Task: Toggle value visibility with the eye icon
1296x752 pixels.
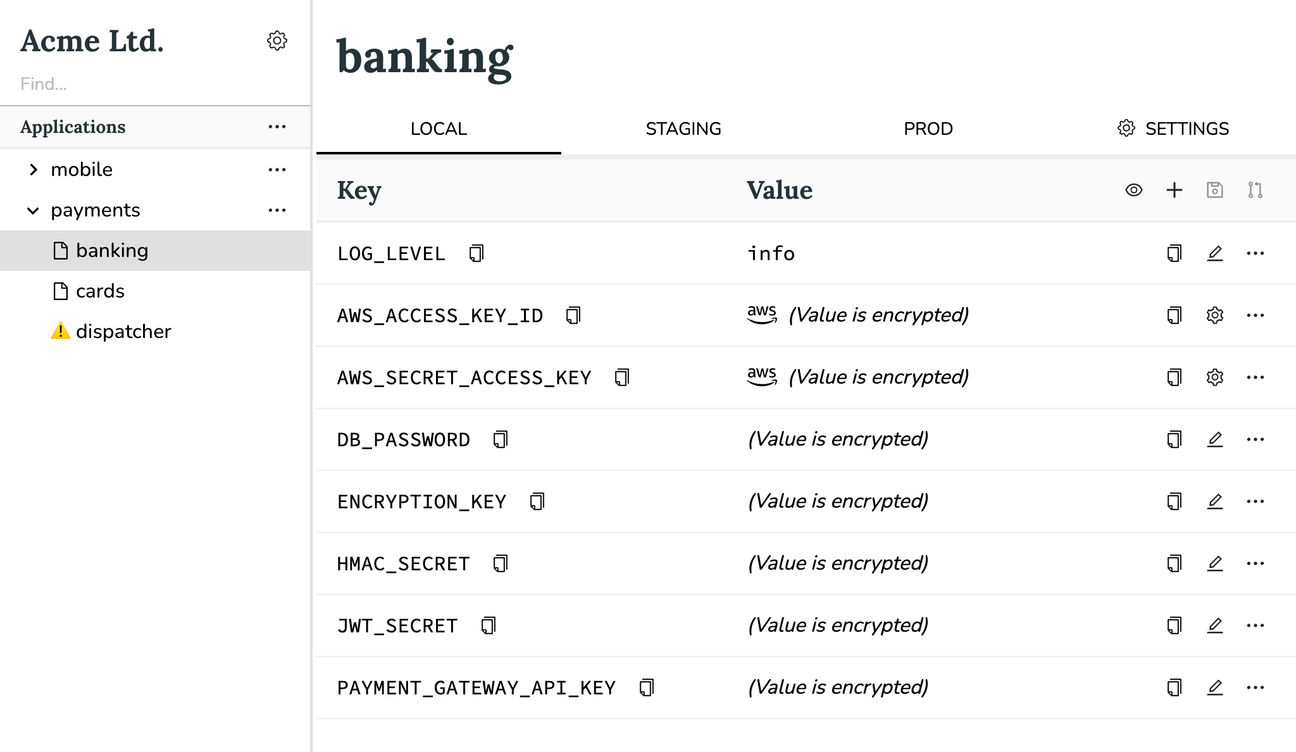Action: (1133, 190)
